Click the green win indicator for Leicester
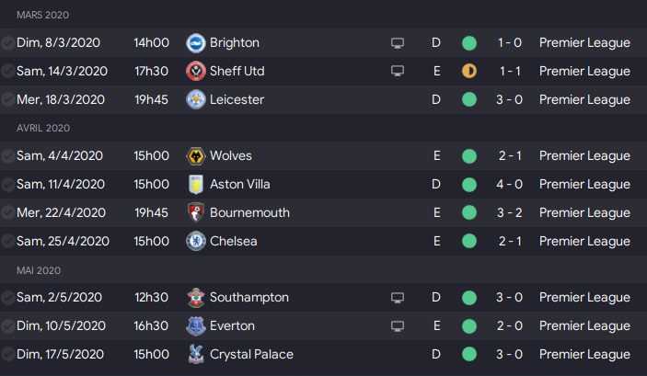 [x=469, y=99]
